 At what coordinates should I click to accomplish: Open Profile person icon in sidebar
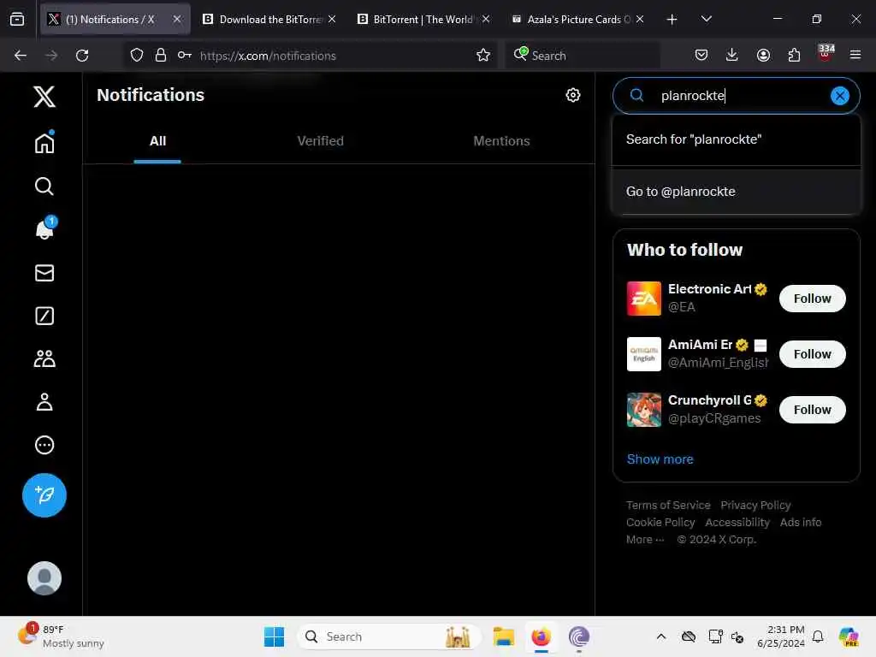[44, 402]
